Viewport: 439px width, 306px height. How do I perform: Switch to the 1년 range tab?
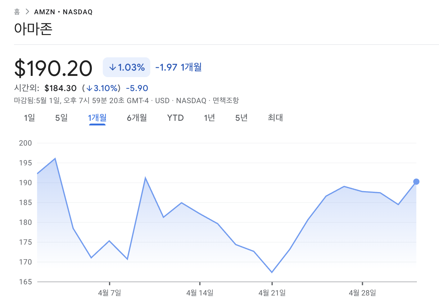[209, 118]
